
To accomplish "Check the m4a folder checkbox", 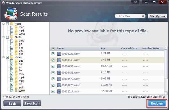I will pyautogui.click(x=12, y=27).
